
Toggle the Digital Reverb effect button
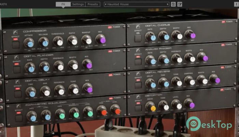pos(138,85)
